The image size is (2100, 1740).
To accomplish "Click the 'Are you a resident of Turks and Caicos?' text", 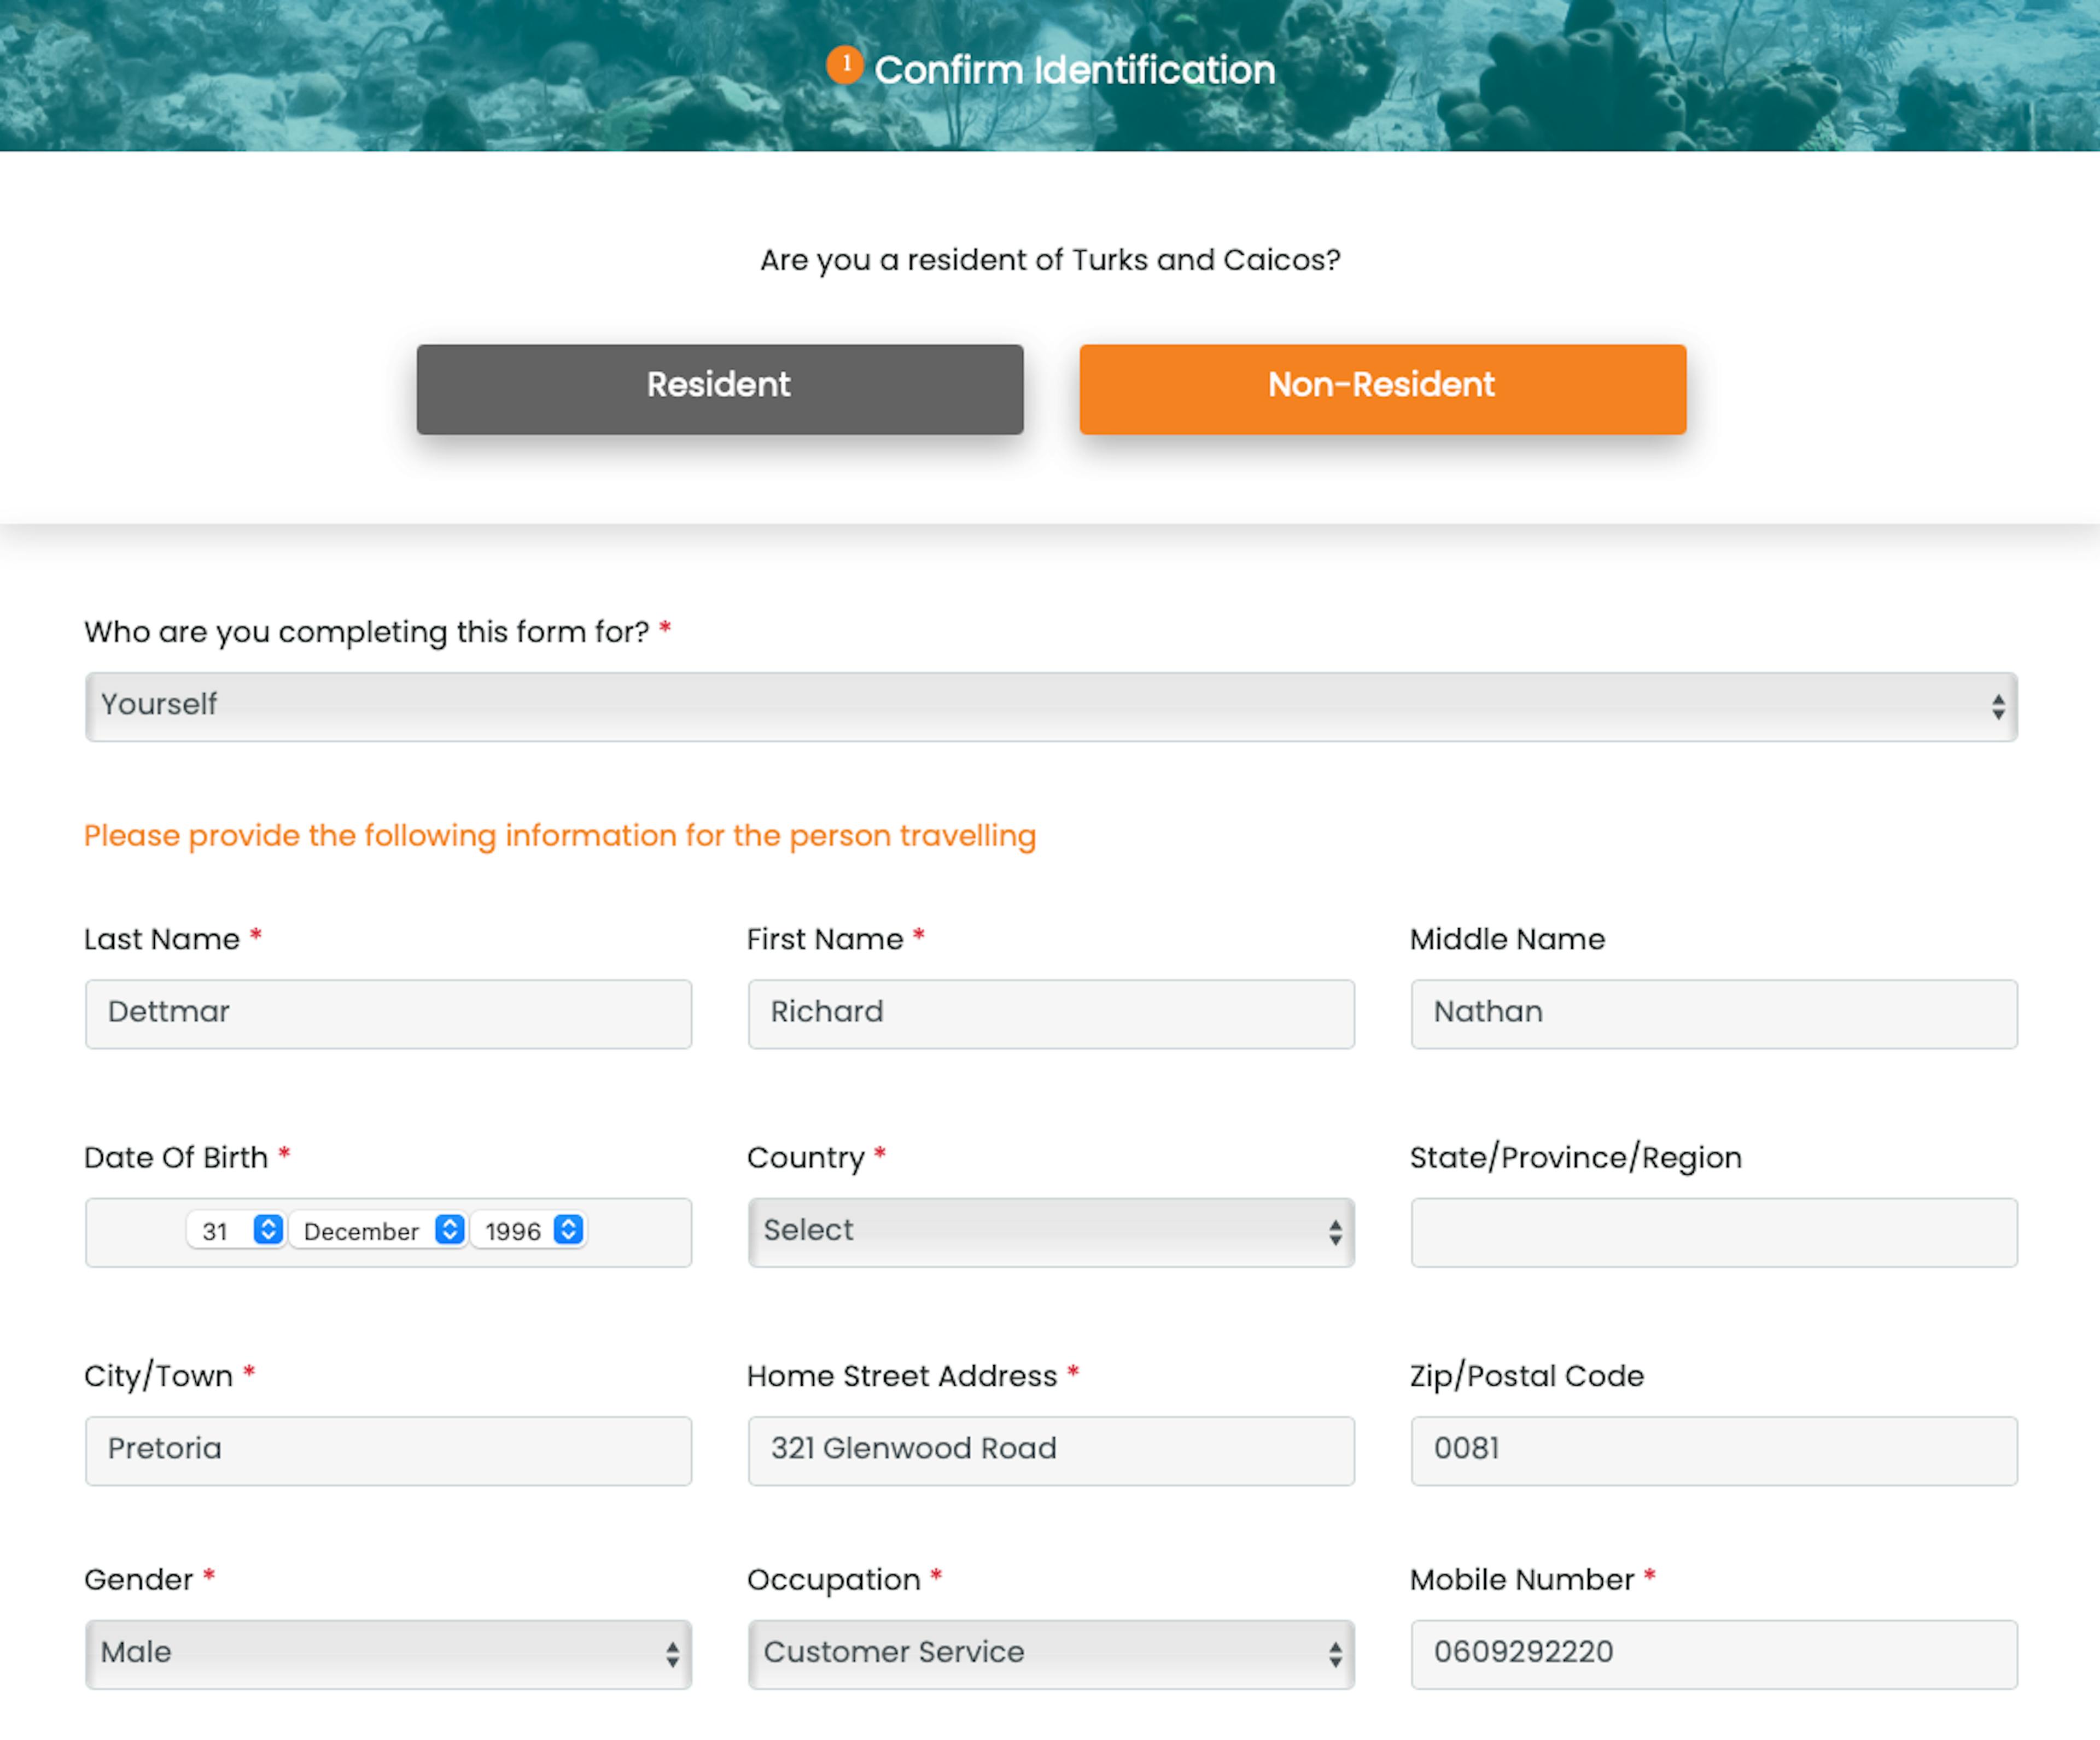I will [x=1050, y=260].
